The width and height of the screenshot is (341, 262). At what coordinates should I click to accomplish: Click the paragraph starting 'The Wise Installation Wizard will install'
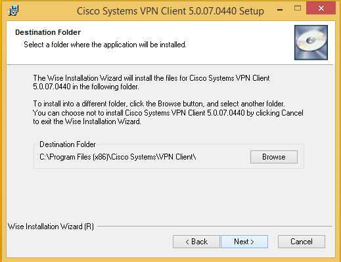point(151,82)
